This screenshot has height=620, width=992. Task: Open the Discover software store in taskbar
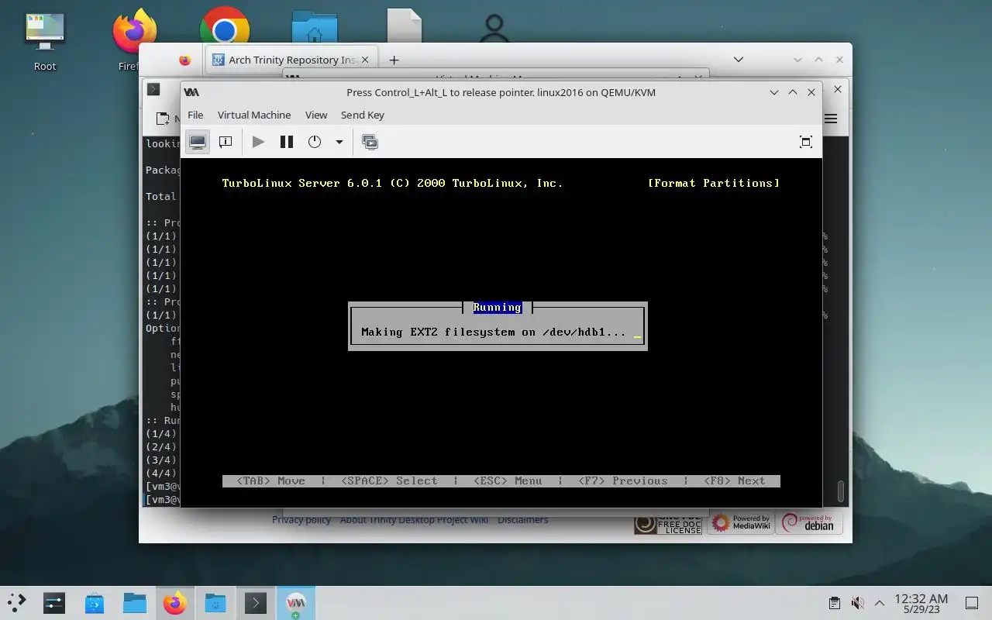(95, 602)
